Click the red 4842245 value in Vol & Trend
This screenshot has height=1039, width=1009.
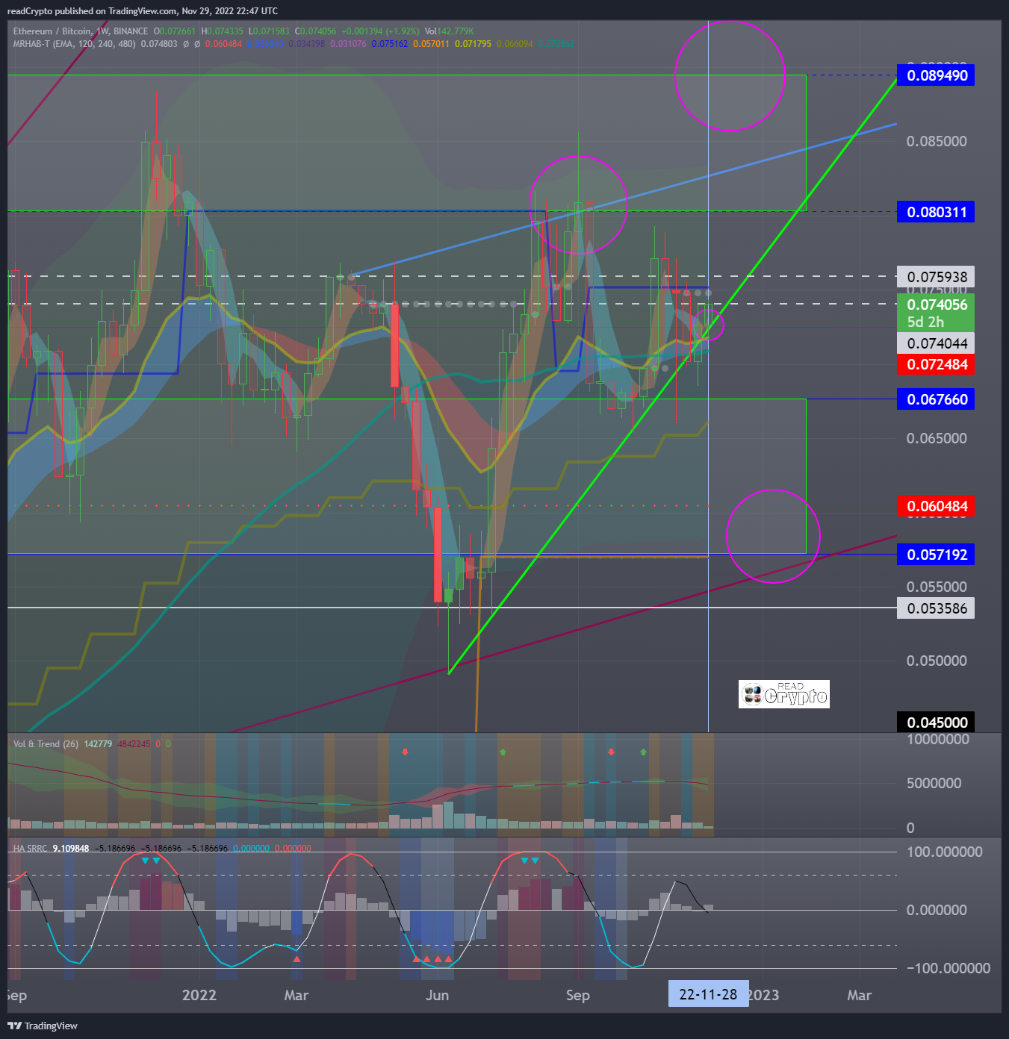[134, 744]
